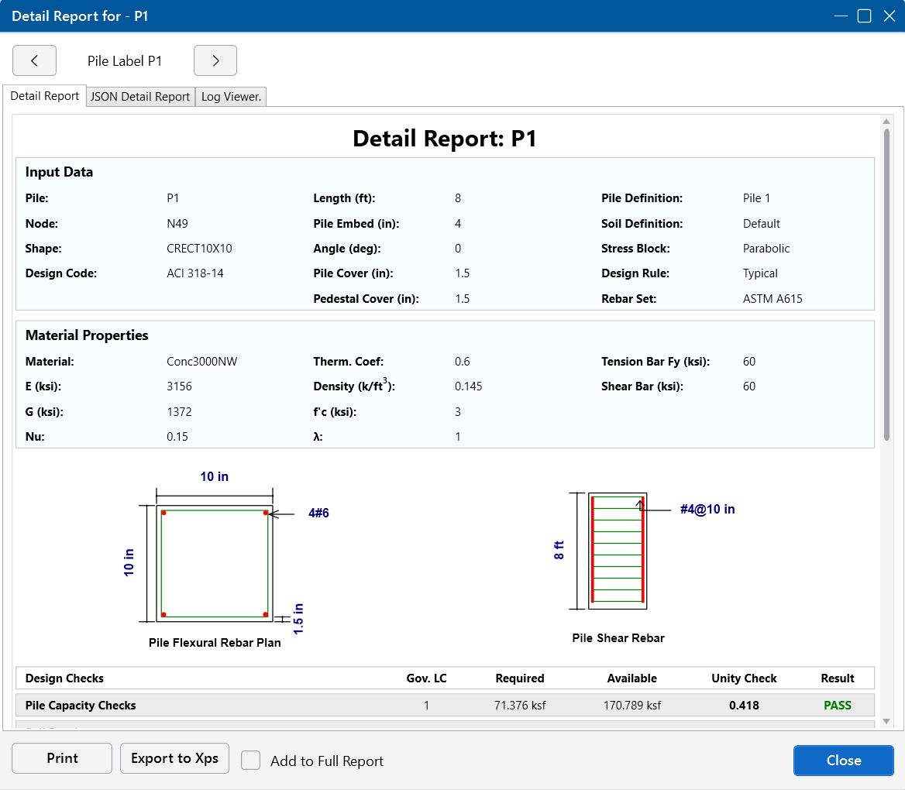Click the Pile Flexural Rebar Plan diagram
Screen dimensions: 905x790
[x=215, y=562]
